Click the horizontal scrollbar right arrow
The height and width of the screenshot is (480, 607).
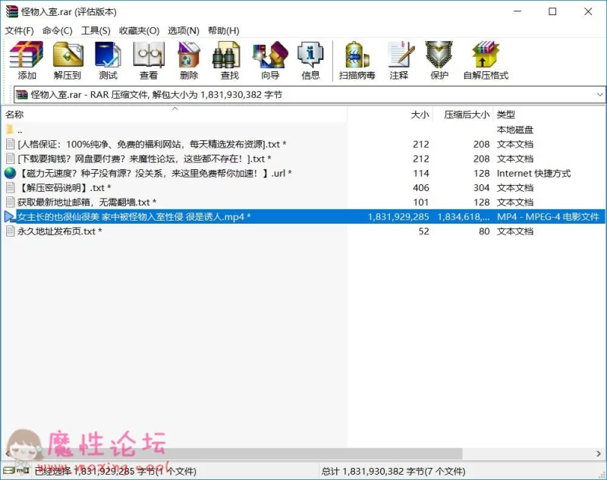pyautogui.click(x=599, y=453)
